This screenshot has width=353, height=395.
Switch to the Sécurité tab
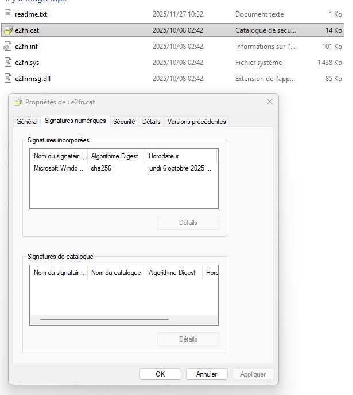(124, 122)
